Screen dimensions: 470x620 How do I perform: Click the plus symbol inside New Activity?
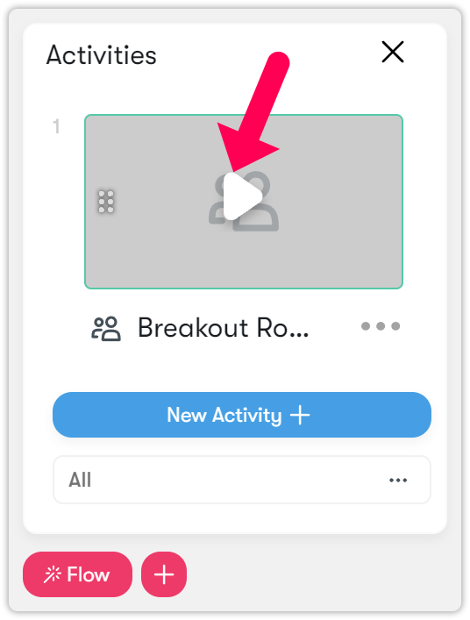[300, 415]
